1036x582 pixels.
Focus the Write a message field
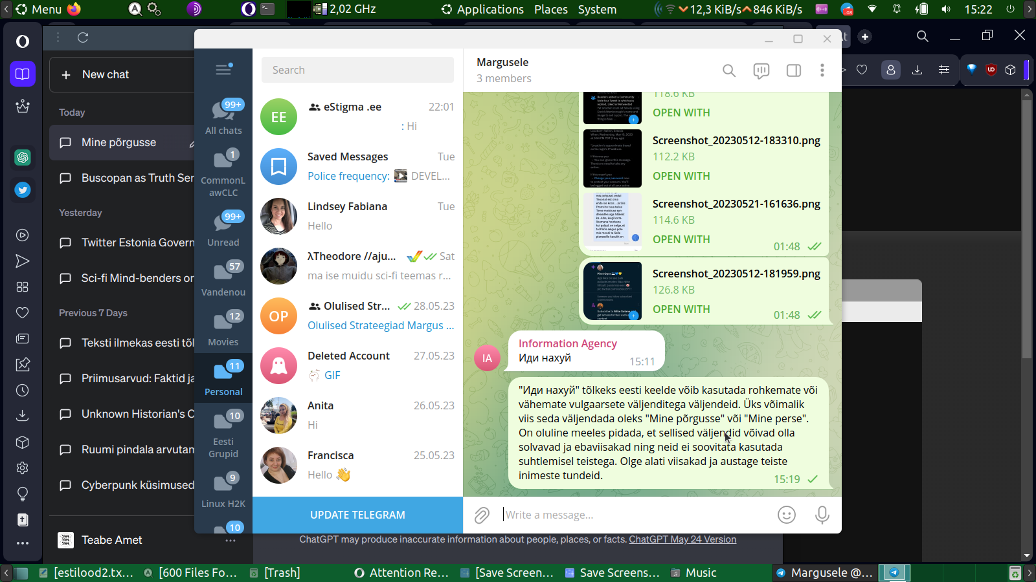pos(635,515)
